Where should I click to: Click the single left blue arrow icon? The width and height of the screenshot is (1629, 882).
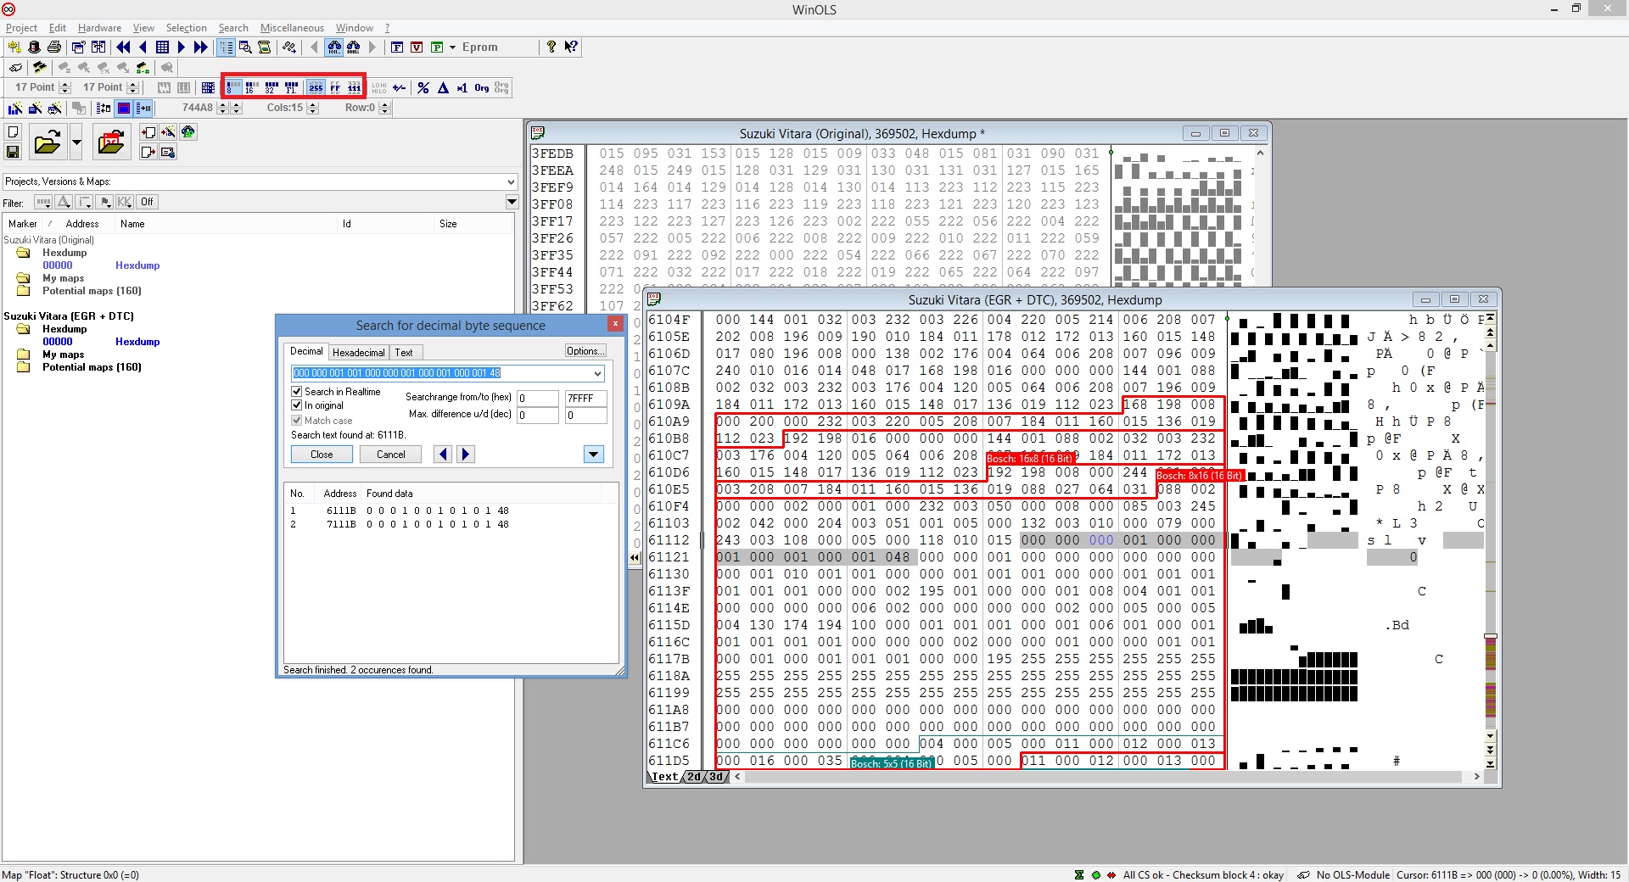point(143,47)
